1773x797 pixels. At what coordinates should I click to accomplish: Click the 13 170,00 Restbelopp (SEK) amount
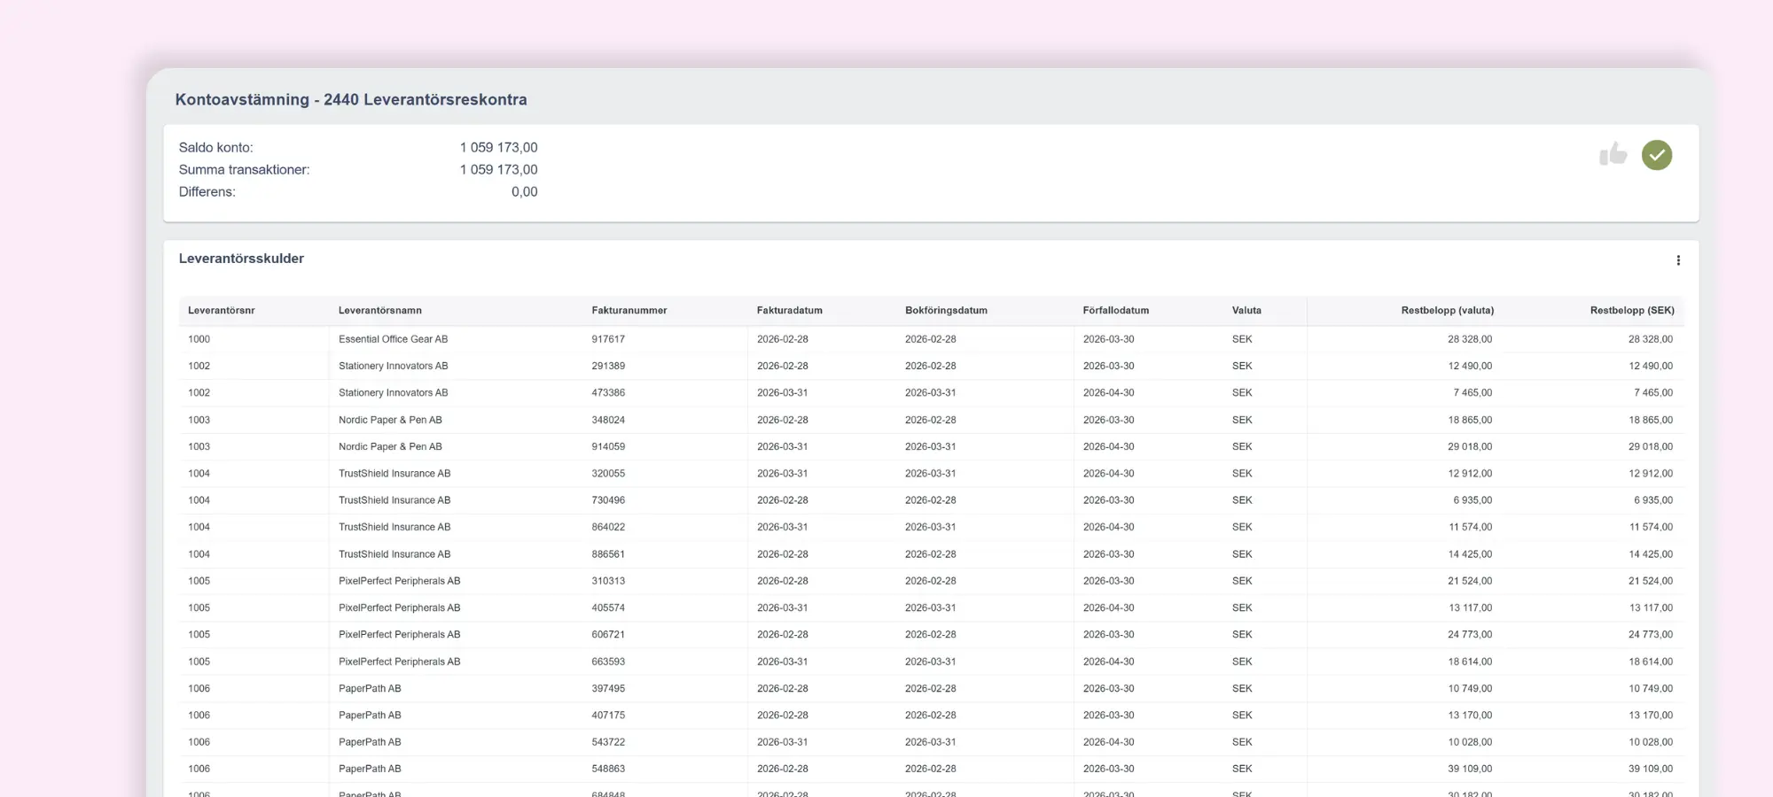(1651, 716)
